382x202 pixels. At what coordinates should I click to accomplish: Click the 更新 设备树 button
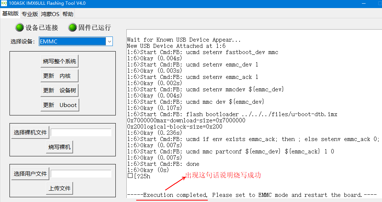(60, 90)
